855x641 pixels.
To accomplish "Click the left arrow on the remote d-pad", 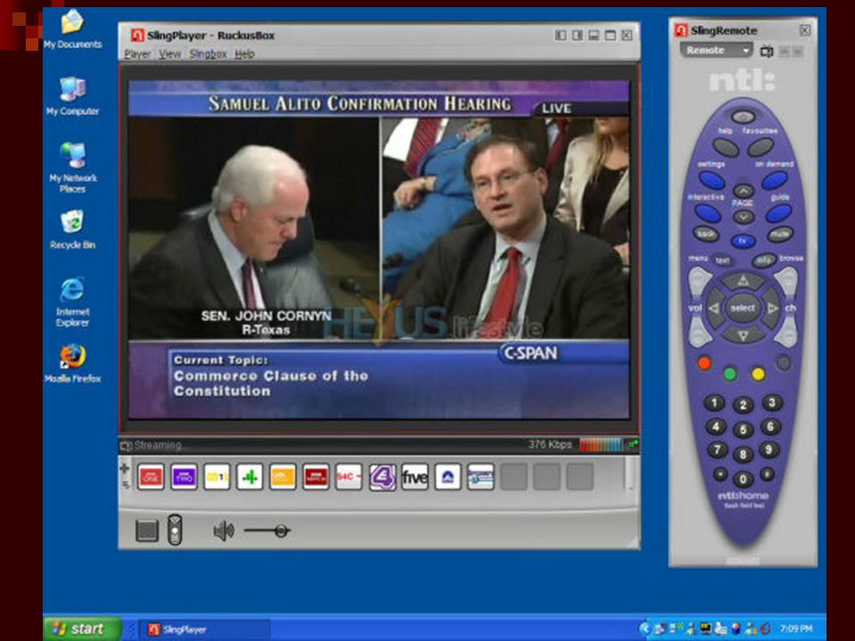I will pyautogui.click(x=715, y=308).
